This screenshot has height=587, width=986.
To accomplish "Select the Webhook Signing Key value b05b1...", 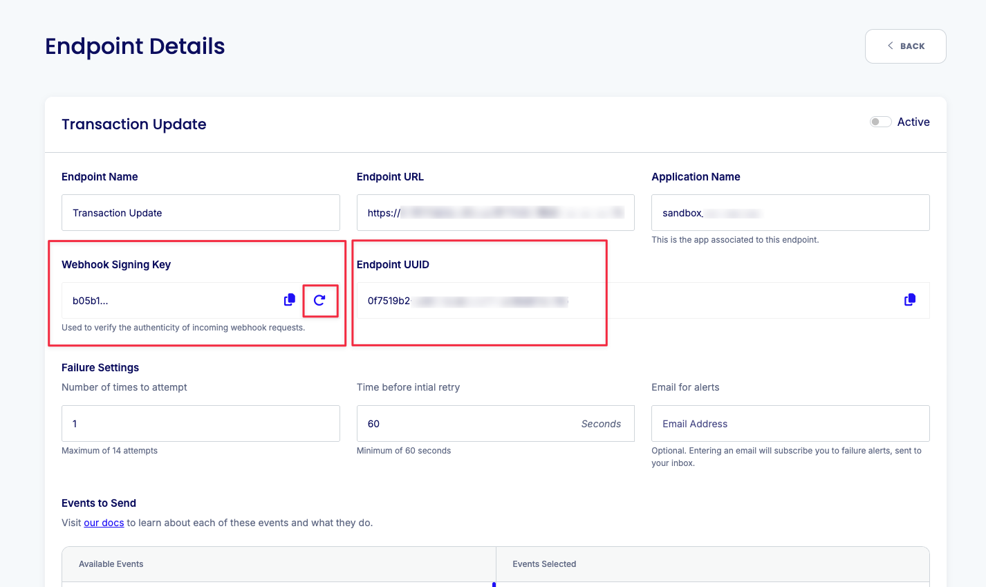I will (90, 301).
